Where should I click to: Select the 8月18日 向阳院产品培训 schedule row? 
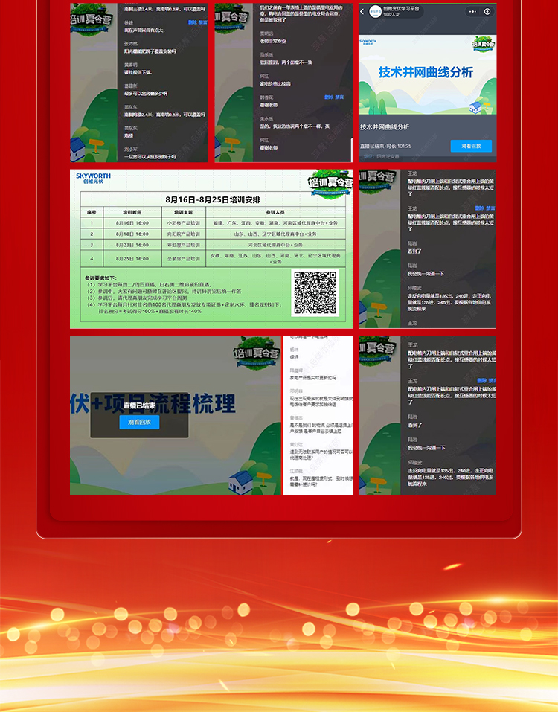tap(213, 234)
